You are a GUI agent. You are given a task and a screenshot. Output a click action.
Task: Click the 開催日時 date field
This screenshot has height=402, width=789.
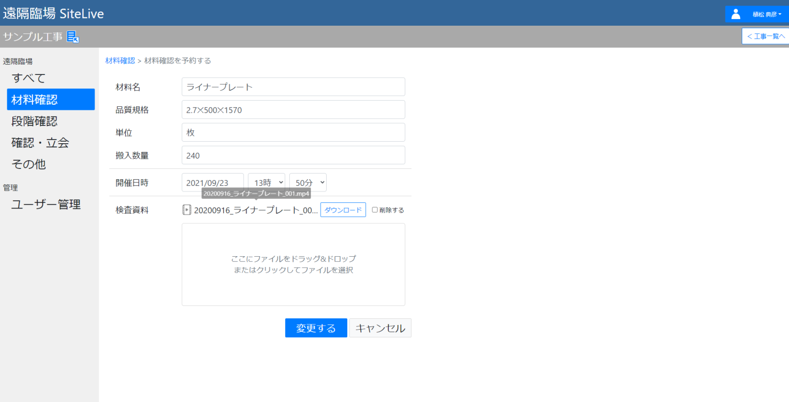point(212,182)
